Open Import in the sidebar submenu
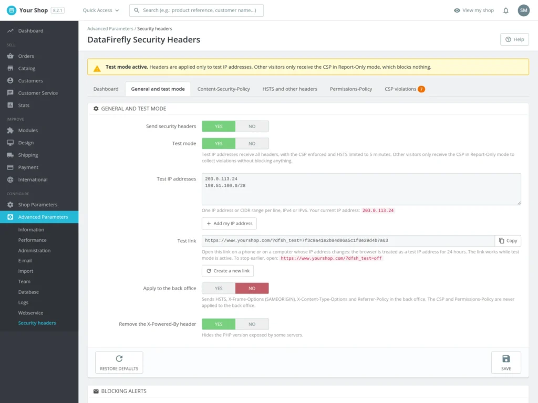The image size is (538, 403). (x=26, y=271)
